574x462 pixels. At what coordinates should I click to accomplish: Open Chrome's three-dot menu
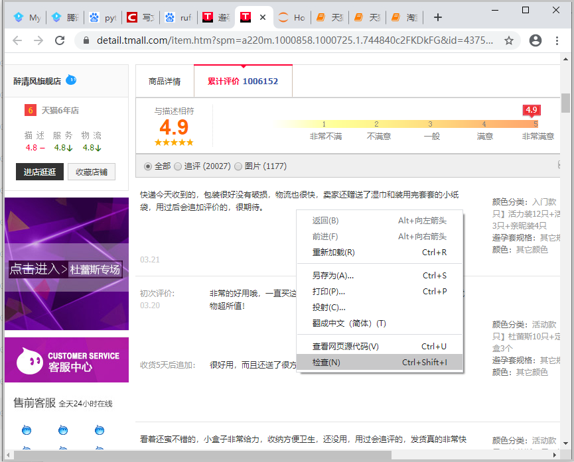[557, 40]
